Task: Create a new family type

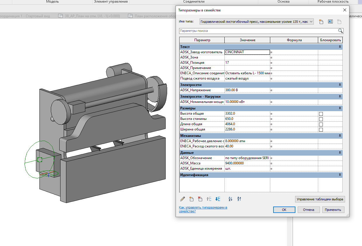Action: (x=321, y=21)
